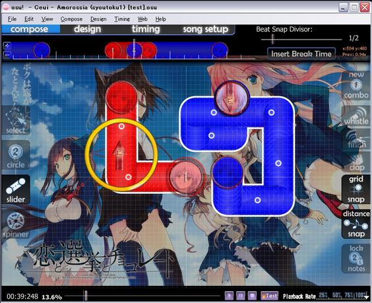Switch to the compose tab
Screen dimensions: 372x303
pos(30,29)
